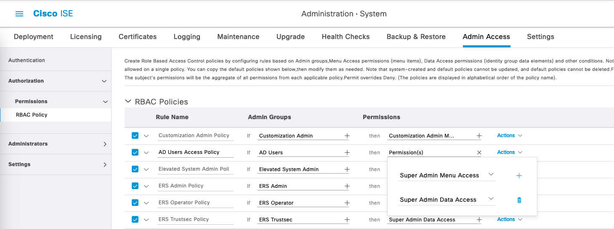Open the Backup & Restore tab
Viewport: 614px width, 229px height.
416,37
